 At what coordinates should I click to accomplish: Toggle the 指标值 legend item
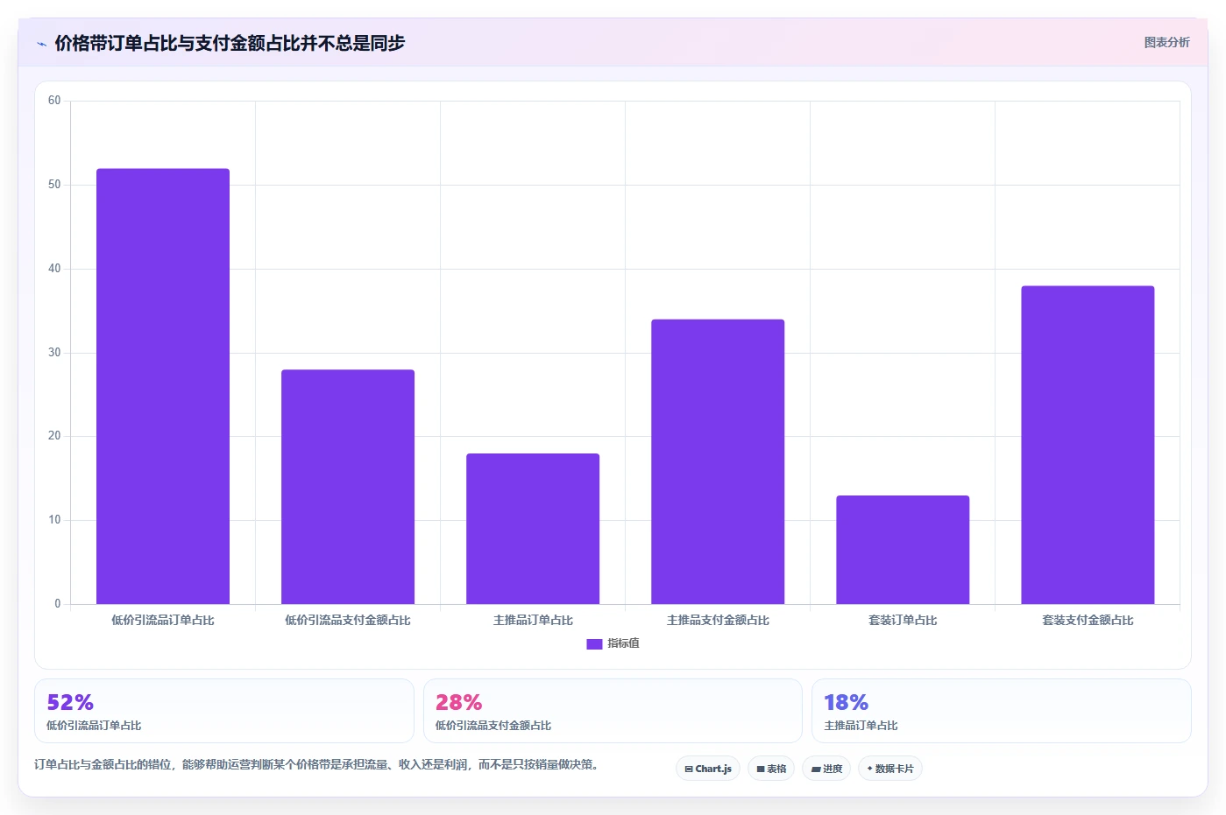coord(613,643)
